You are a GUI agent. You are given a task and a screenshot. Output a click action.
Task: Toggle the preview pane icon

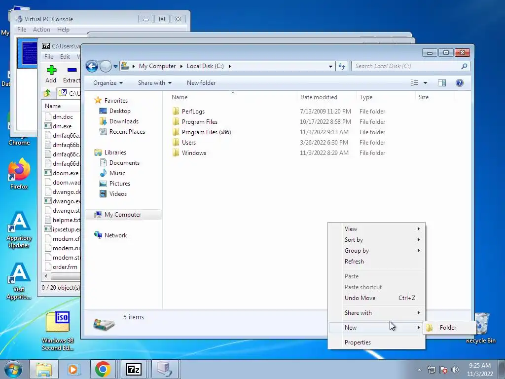click(x=441, y=83)
